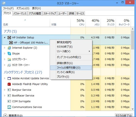Click the Communications Service envelope icon
Image resolution: width=136 pixels, height=117 pixels.
point(9,107)
